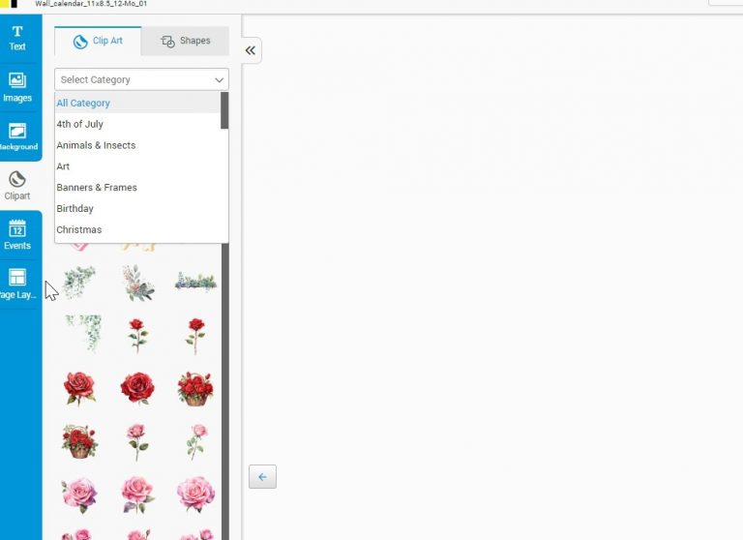Viewport: 743px width, 540px height.
Task: Open the Page Layout tool
Action: click(17, 285)
